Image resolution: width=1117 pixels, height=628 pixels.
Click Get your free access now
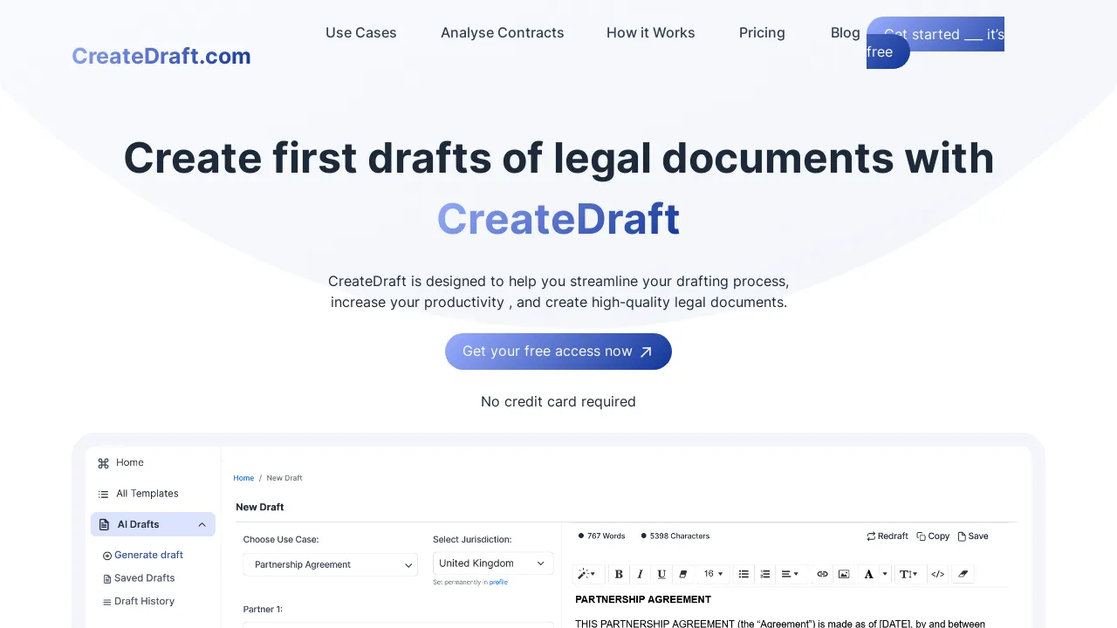558,351
